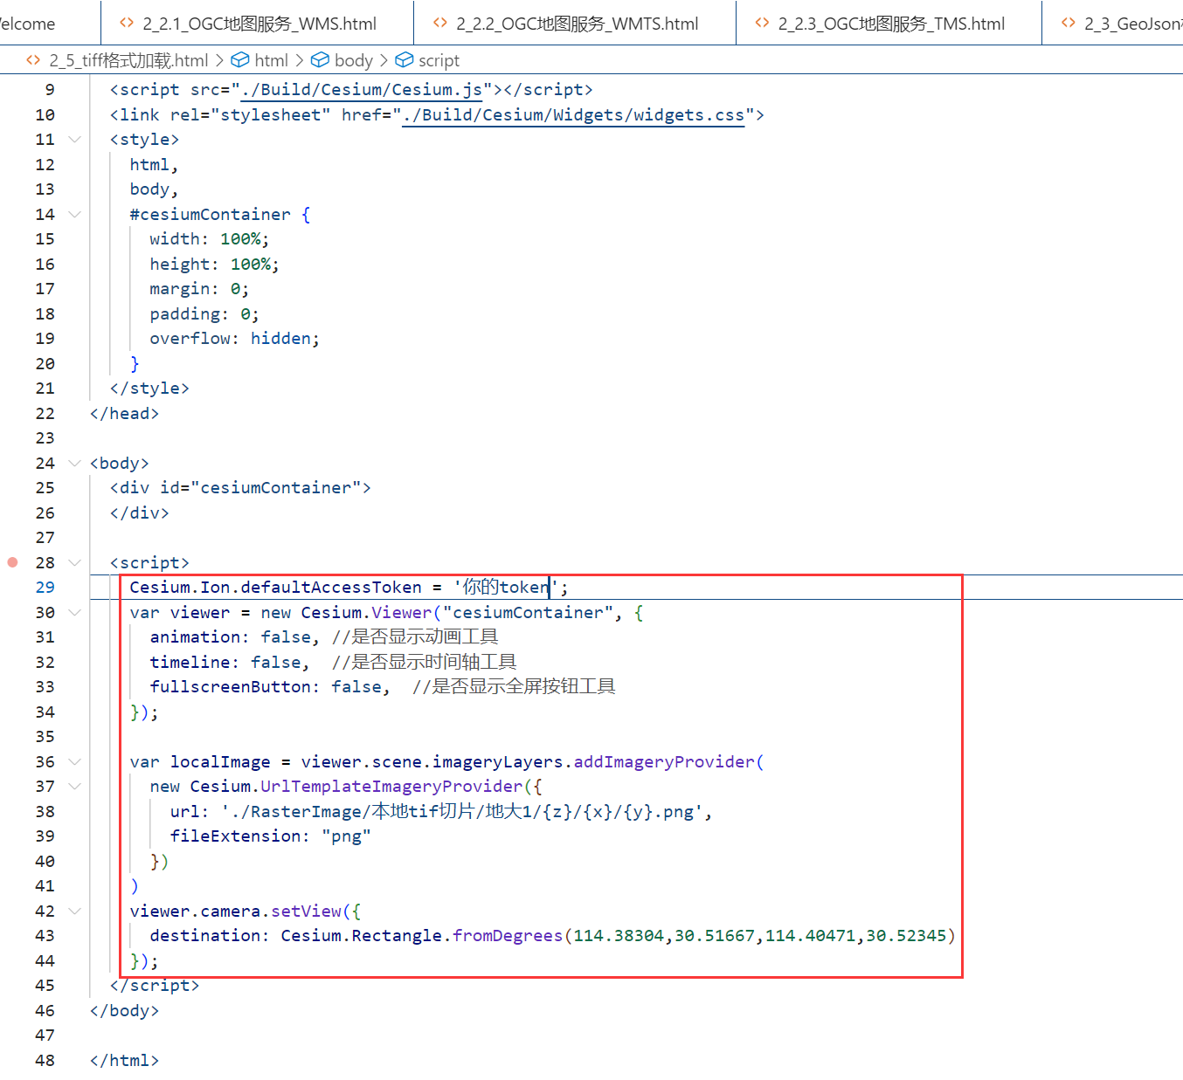Screen dimensions: 1183x1080
Task: Collapse the #cesiumContainer rule at line 14
Action: [75, 214]
